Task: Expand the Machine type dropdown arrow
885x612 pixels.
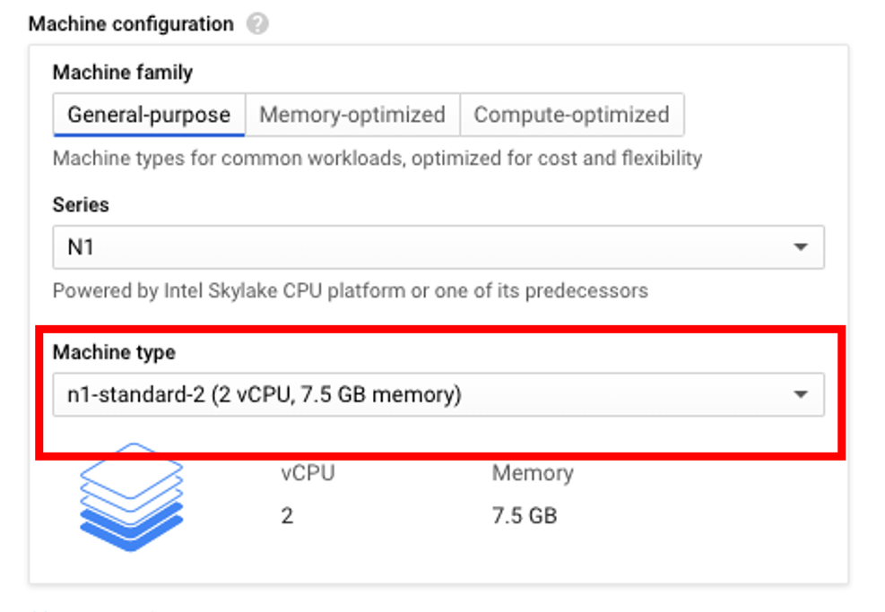Action: (x=801, y=394)
